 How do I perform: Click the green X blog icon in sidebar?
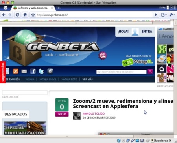pos(162,49)
